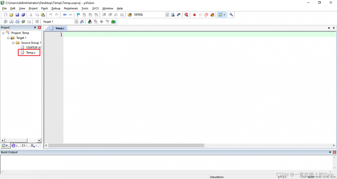337x179 pixels.
Task: Open the ISER[8]; find combo dropdown arrow
Action: coord(167,15)
